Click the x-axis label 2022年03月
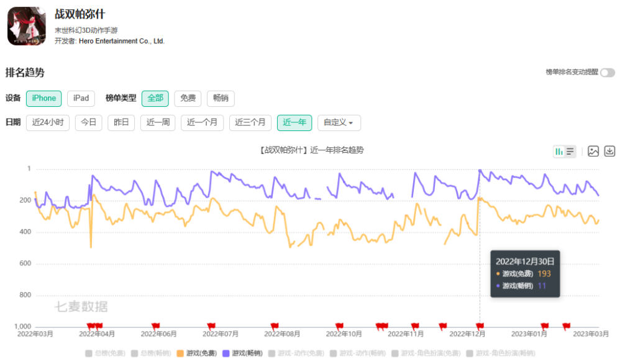 tap(35, 334)
